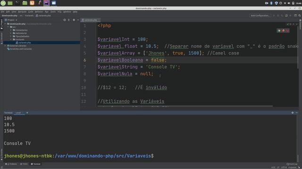
Task: Expand the TiposDeDados folder
Action: point(11,36)
